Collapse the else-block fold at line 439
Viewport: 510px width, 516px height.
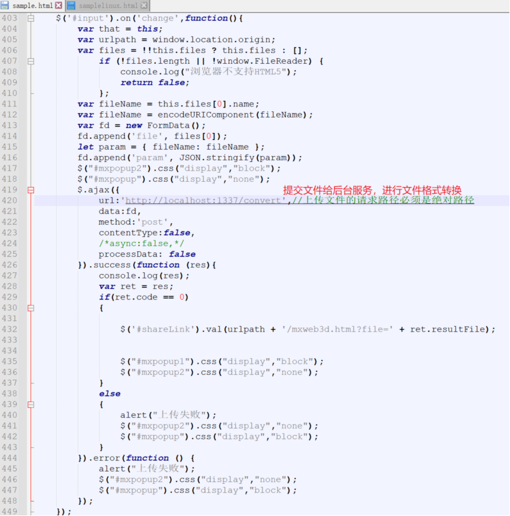[30, 405]
